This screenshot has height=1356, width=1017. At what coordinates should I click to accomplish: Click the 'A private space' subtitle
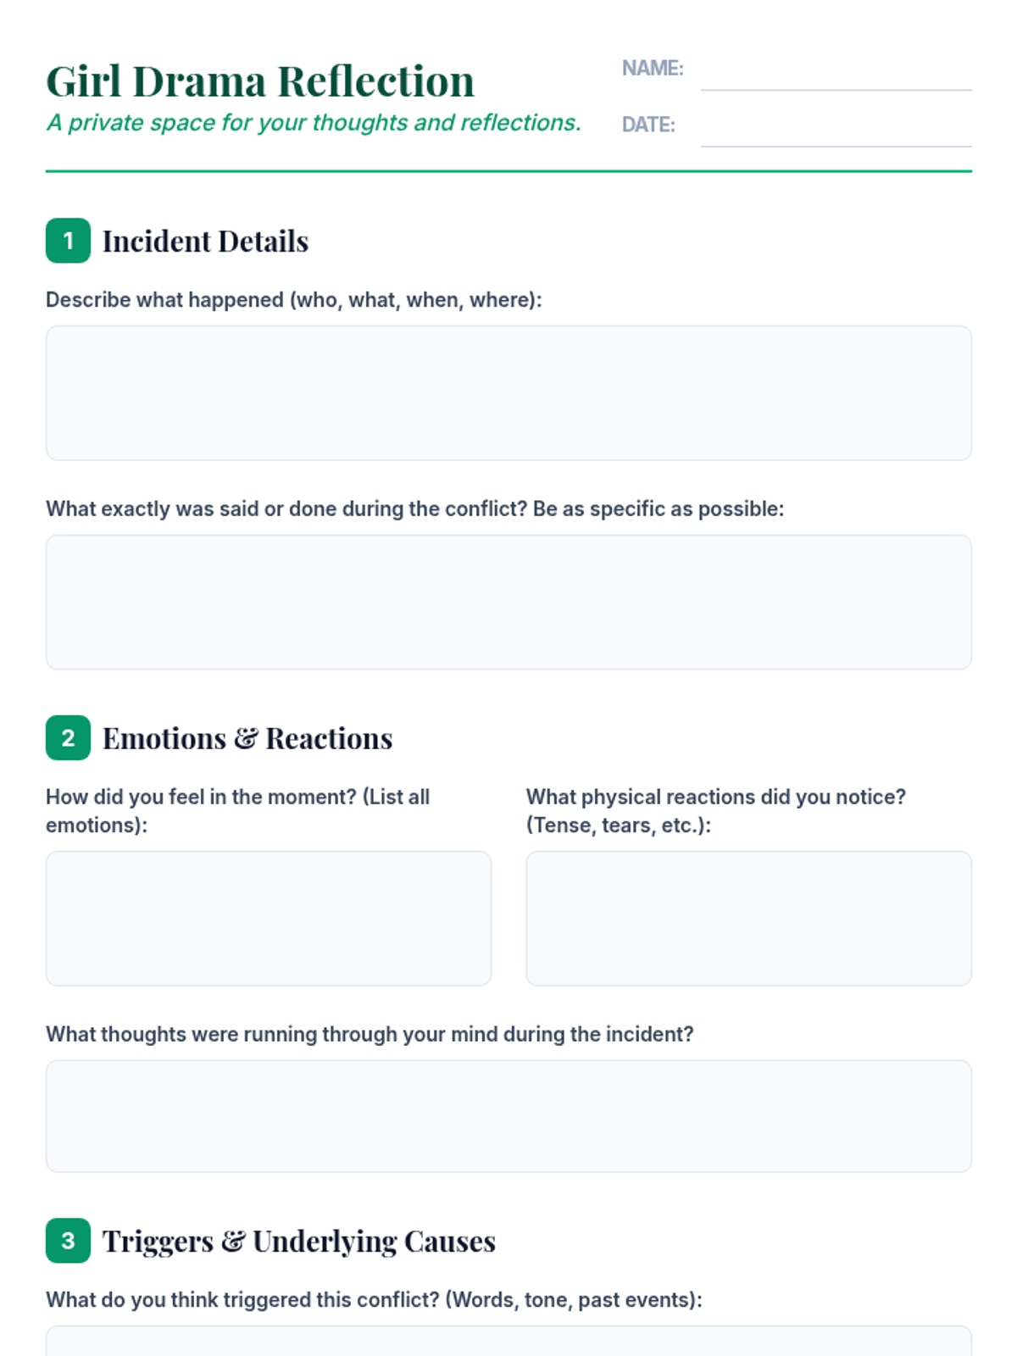point(314,123)
